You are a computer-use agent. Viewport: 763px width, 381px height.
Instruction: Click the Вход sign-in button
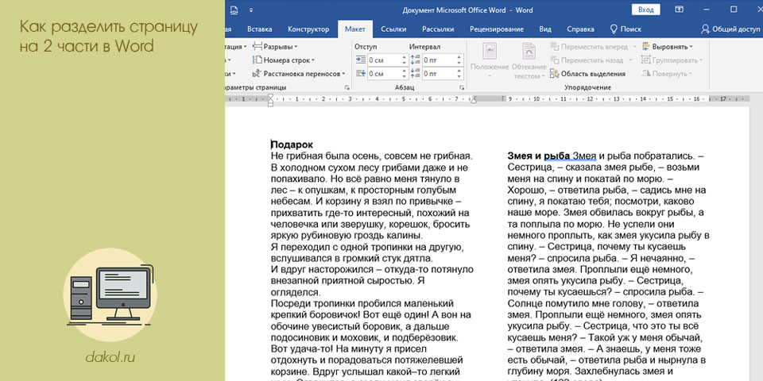point(645,10)
